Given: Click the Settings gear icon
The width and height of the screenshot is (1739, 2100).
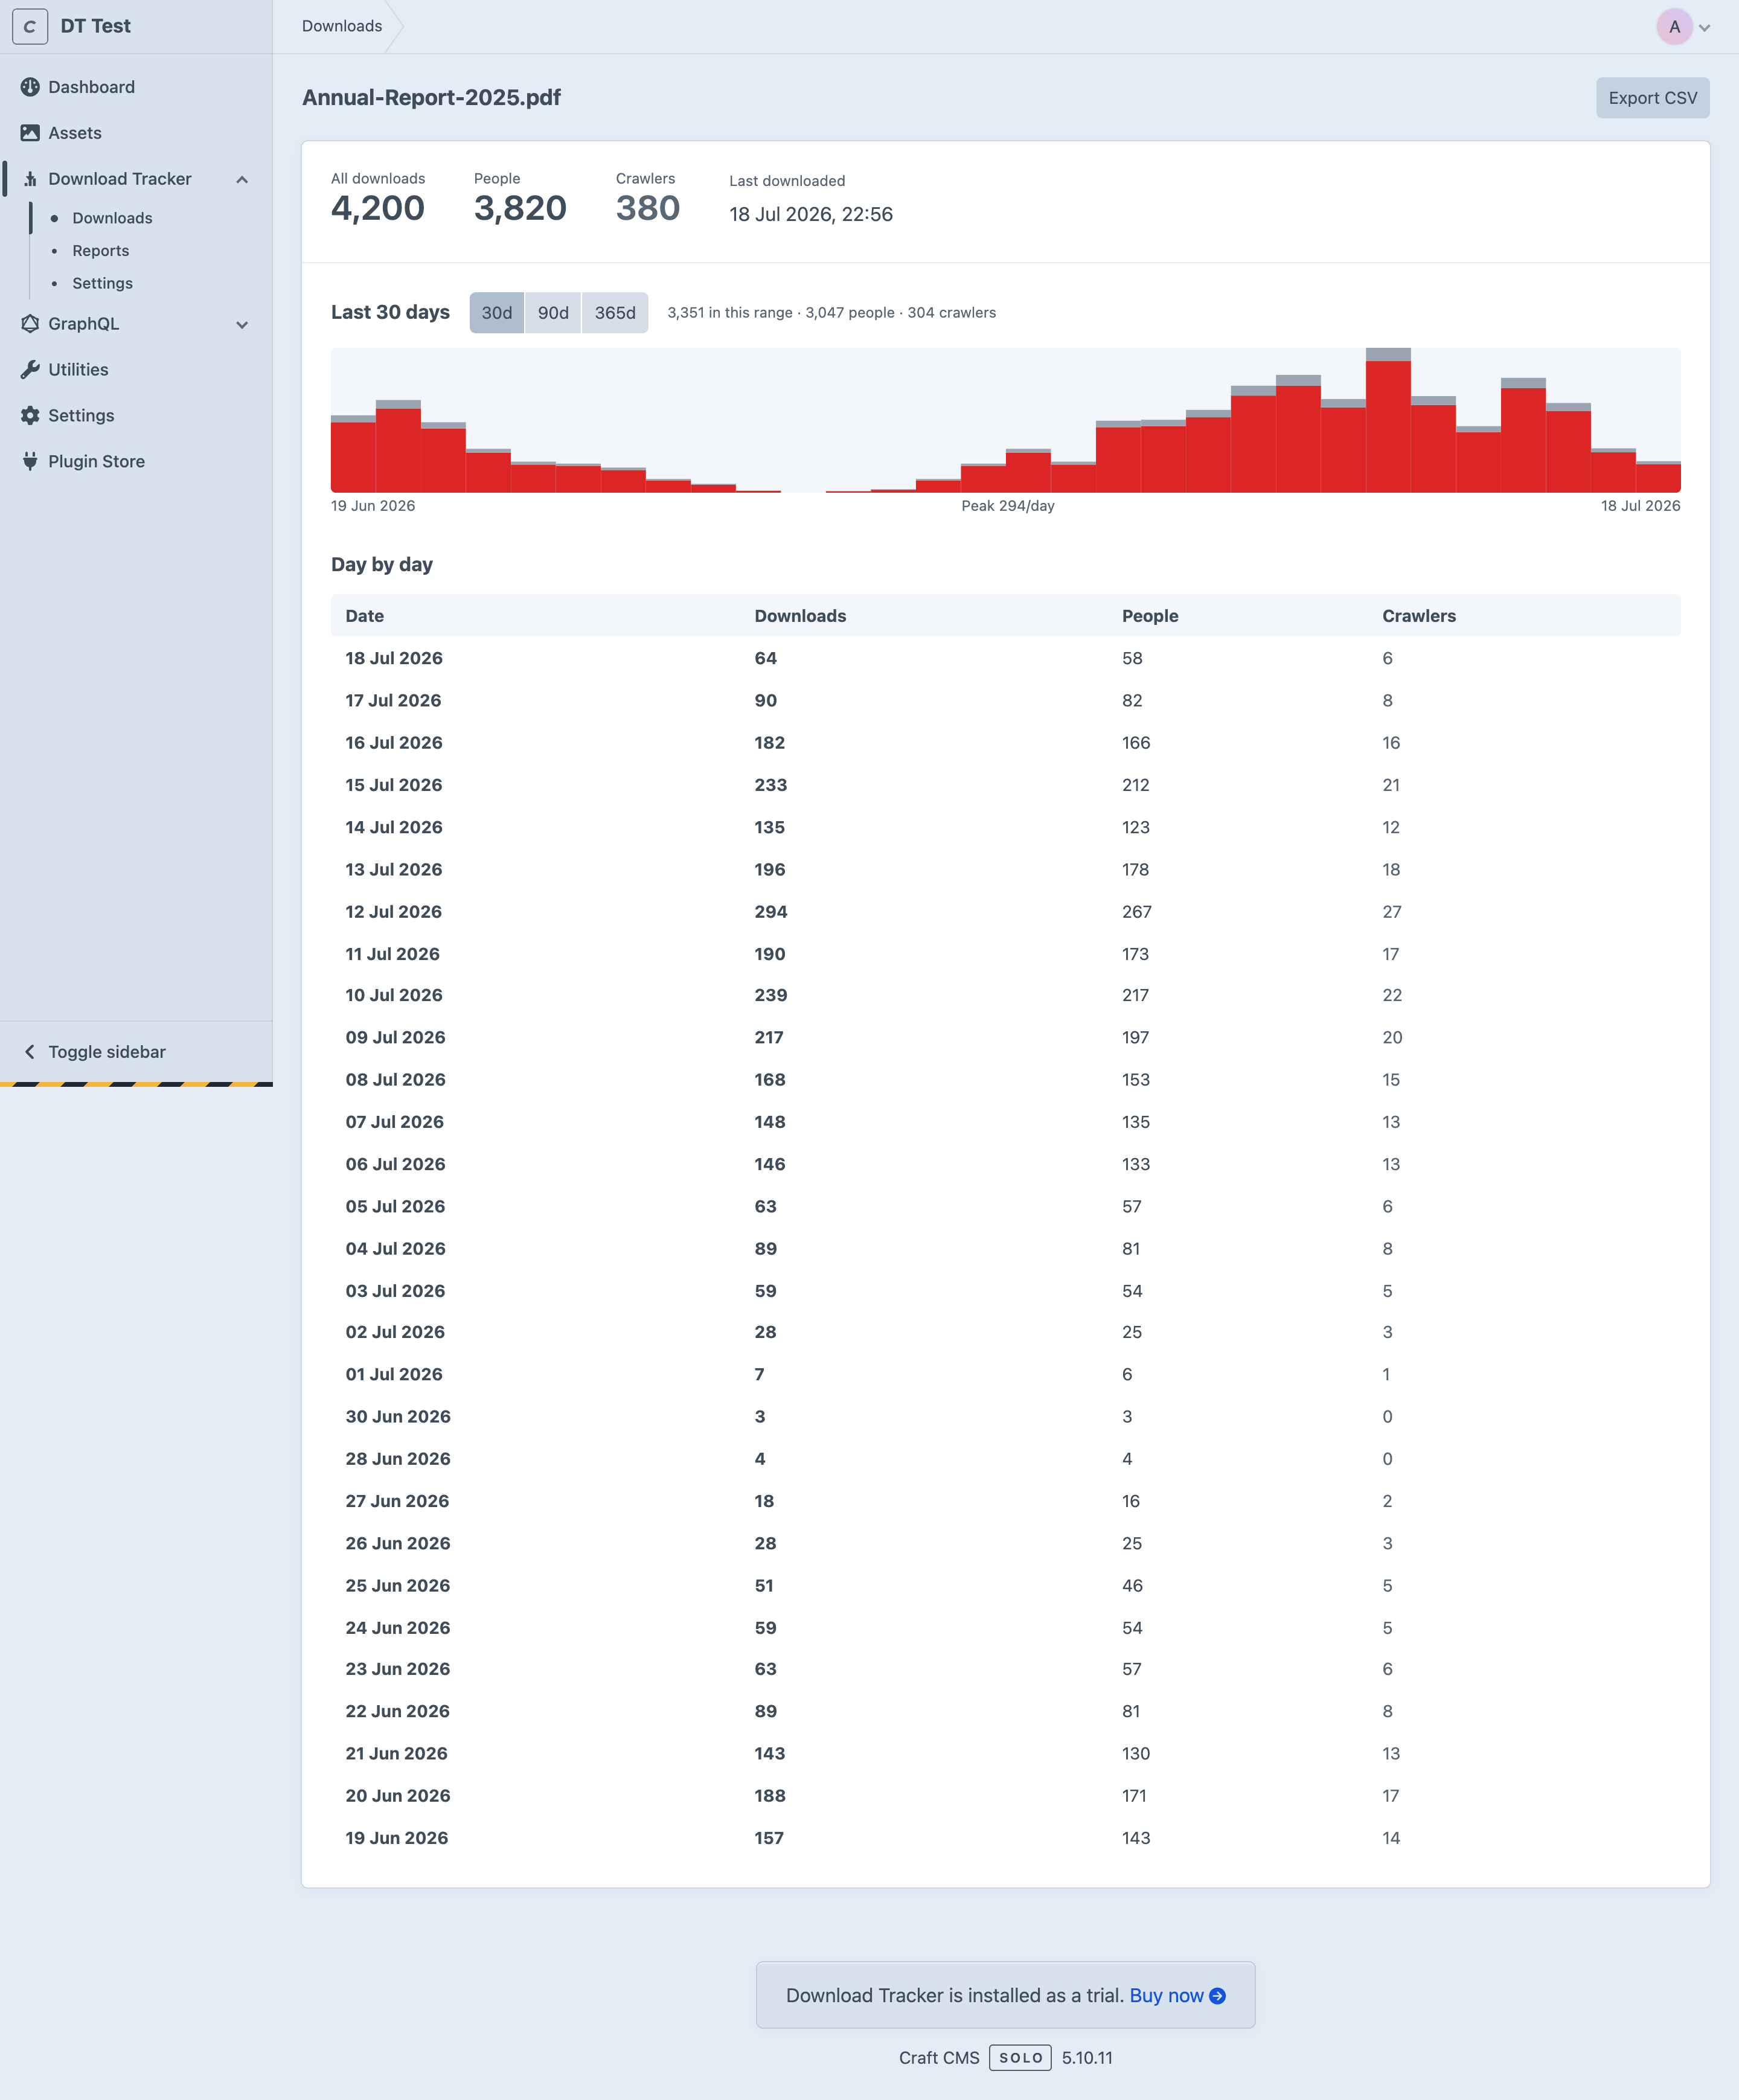Looking at the screenshot, I should [30, 416].
